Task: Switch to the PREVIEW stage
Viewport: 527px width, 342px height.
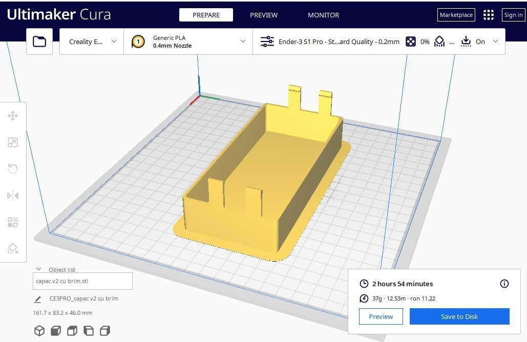Action: click(264, 15)
